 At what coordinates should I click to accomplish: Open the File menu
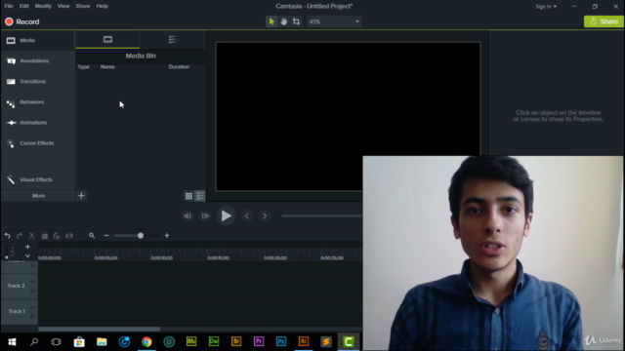[x=9, y=6]
